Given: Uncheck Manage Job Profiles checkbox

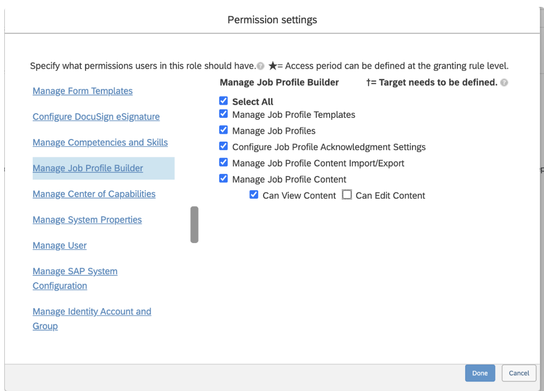Looking at the screenshot, I should click(x=223, y=130).
